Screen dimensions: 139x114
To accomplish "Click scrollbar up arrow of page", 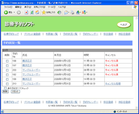I will pos(136,18).
